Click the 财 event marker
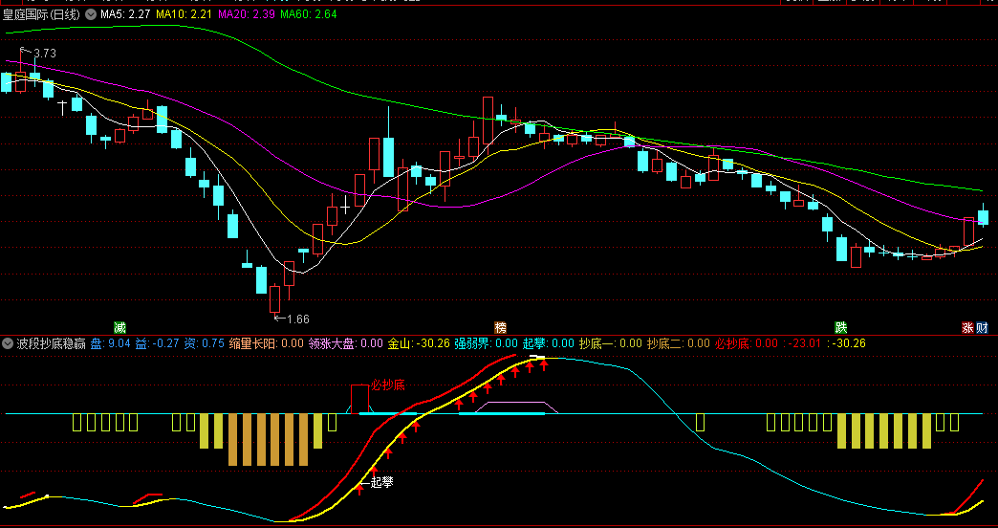The height and width of the screenshot is (528, 998). (982, 328)
